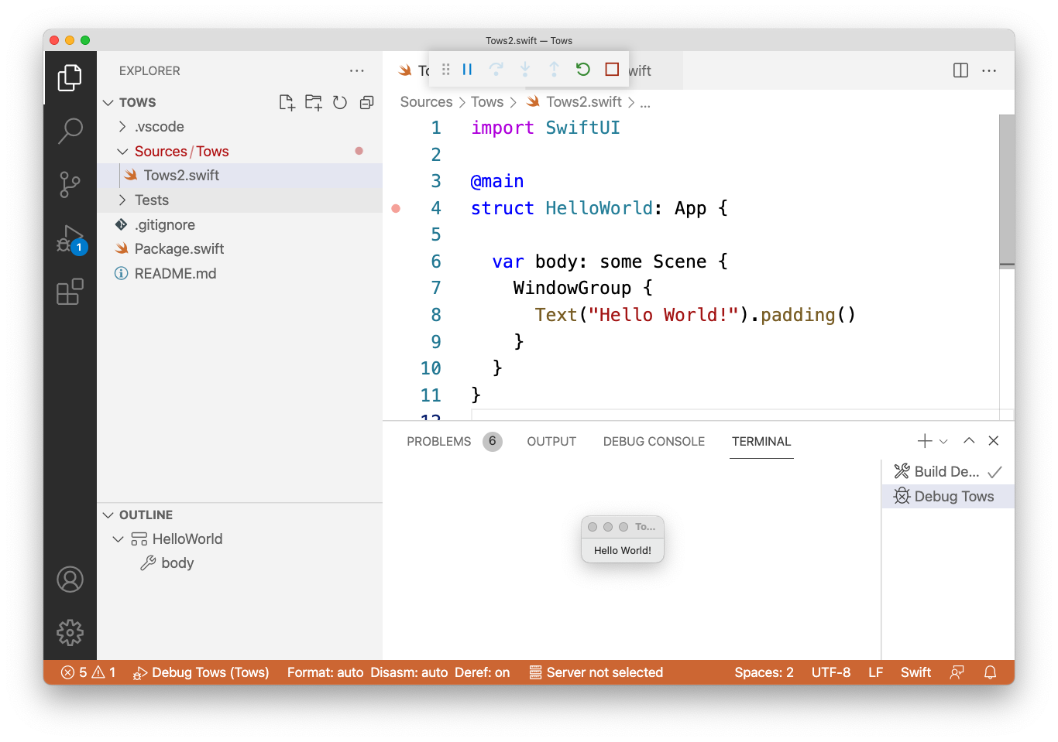Image resolution: width=1058 pixels, height=742 pixels.
Task: Click the Tows breadcrumb
Action: pyautogui.click(x=487, y=102)
